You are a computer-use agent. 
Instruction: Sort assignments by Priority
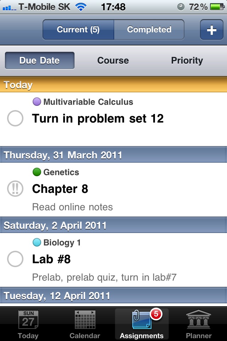click(x=187, y=60)
